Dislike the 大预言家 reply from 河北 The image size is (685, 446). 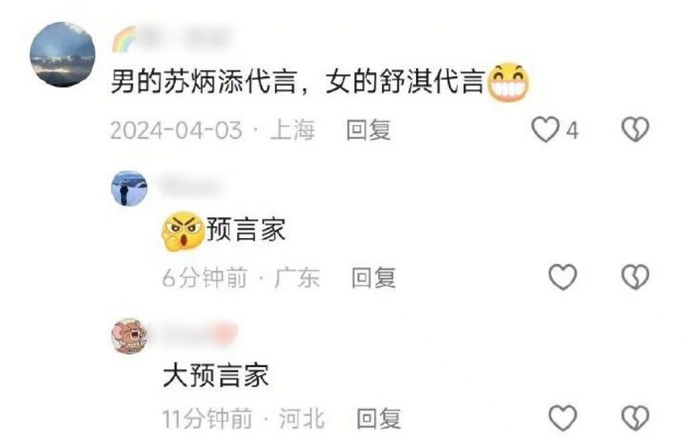click(x=635, y=418)
